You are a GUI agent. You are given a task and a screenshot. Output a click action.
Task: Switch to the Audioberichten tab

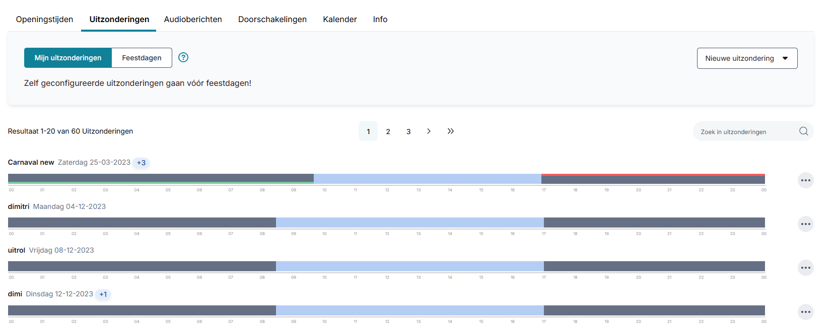193,19
